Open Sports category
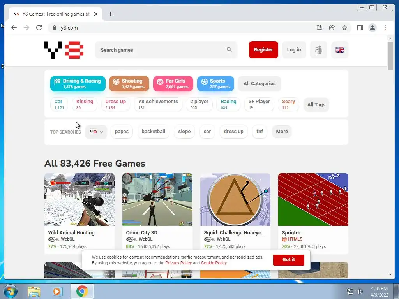399x299 pixels. coord(215,84)
